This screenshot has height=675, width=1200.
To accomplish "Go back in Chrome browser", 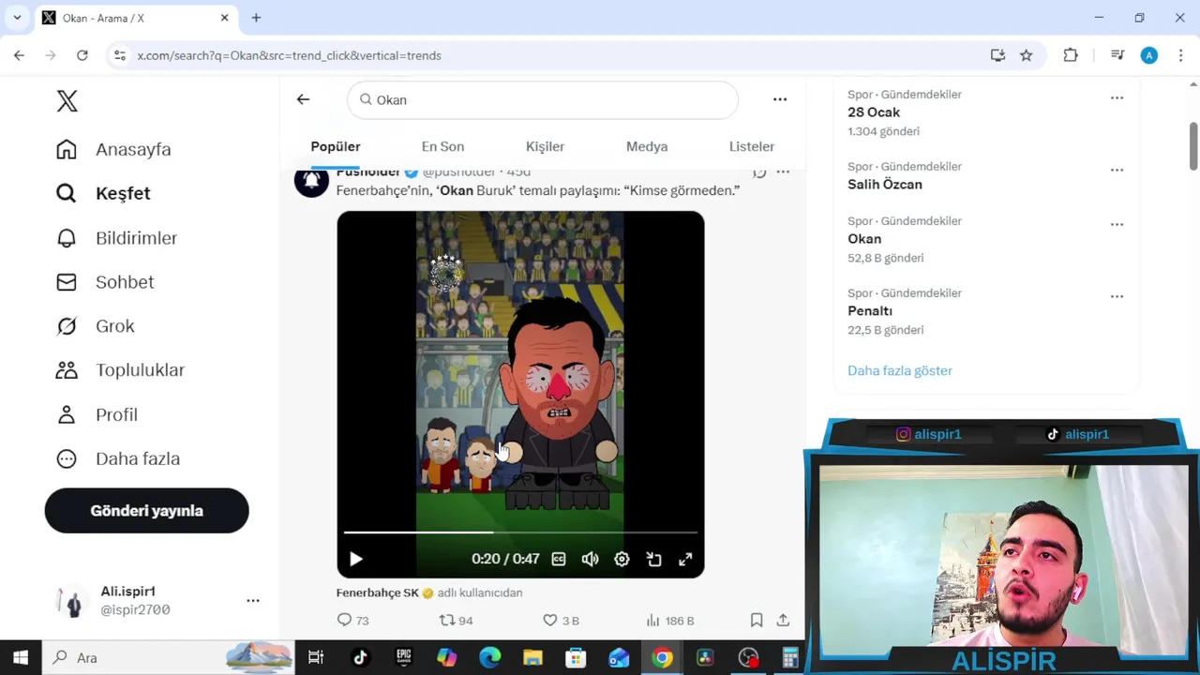I will pyautogui.click(x=19, y=55).
